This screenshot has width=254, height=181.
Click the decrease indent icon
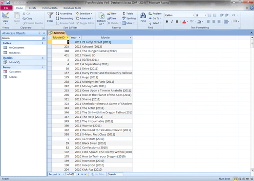[x=222, y=15]
